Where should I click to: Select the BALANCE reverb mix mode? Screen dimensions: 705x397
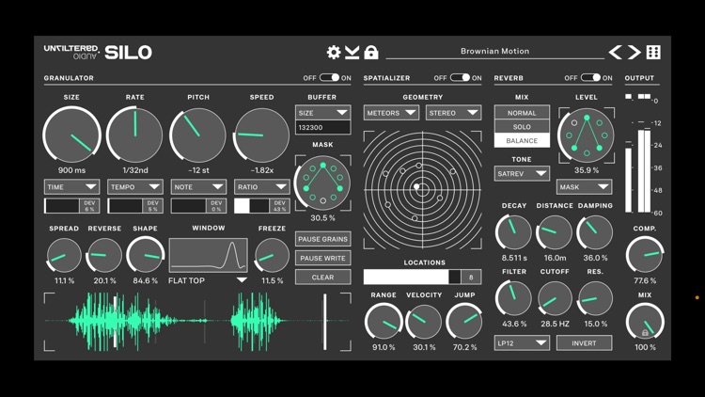click(522, 140)
